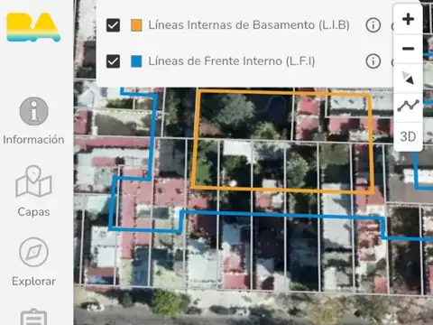This screenshot has height=325, width=433.
Task: Click the blue L.F.I color swatch
Action: [x=136, y=61]
